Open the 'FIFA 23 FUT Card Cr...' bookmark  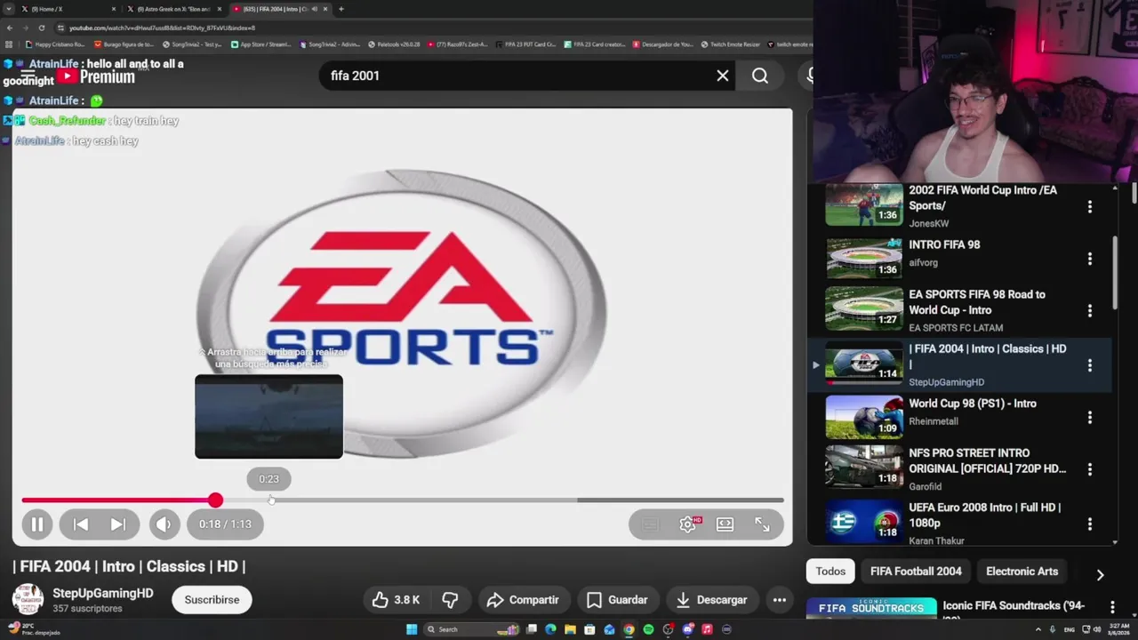525,44
